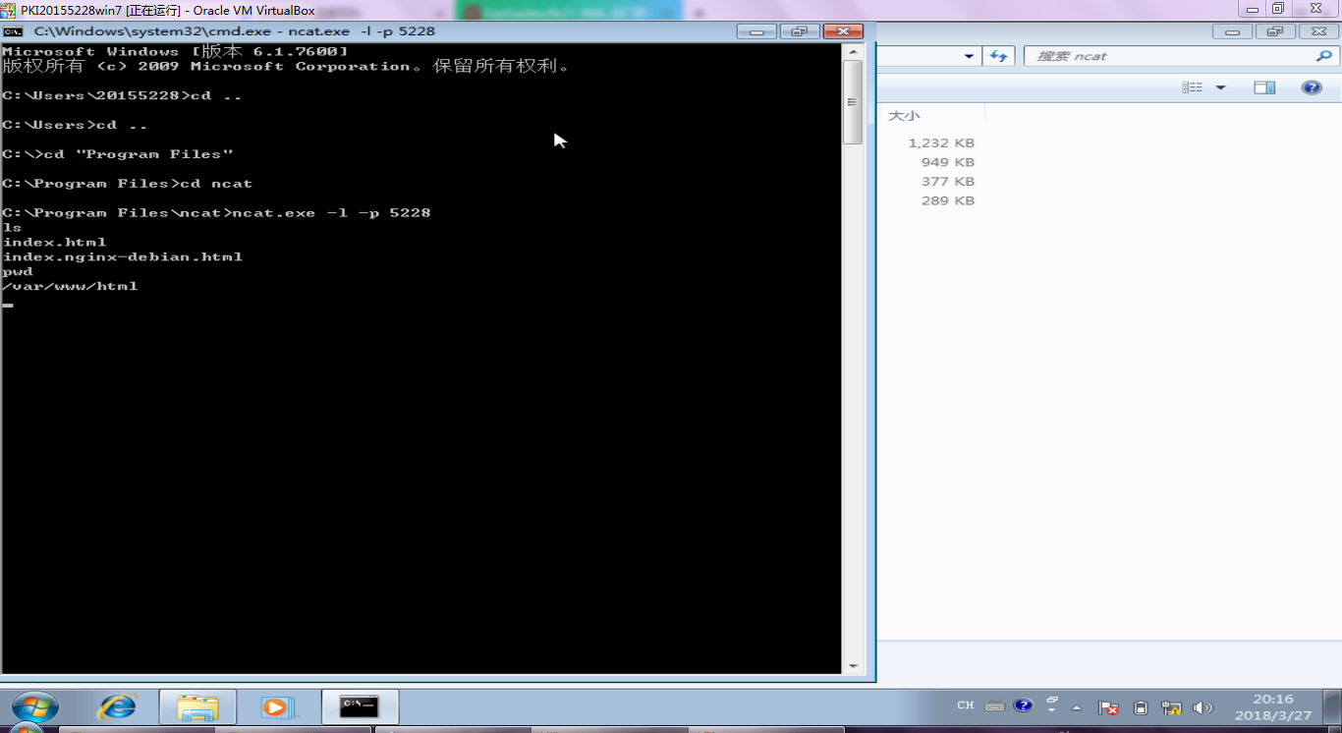Click the blue help icon in the language bar
The height and width of the screenshot is (733, 1342).
pos(1023,705)
